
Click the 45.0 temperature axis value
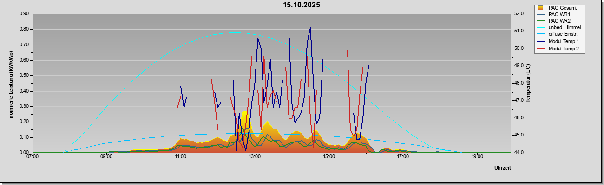coord(518,135)
